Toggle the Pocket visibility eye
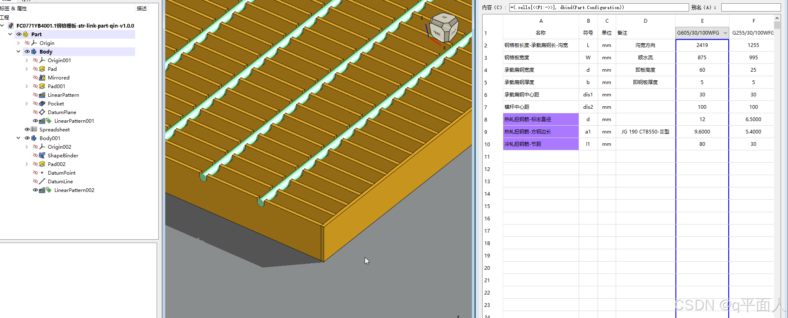788x318 pixels. pos(35,103)
